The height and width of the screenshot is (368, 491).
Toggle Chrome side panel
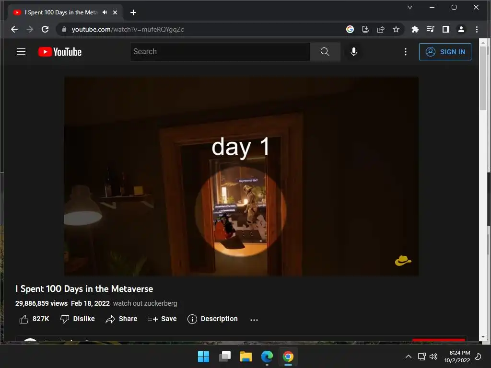(x=445, y=29)
